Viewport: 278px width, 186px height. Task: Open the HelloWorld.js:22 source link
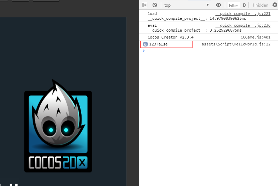(x=236, y=44)
